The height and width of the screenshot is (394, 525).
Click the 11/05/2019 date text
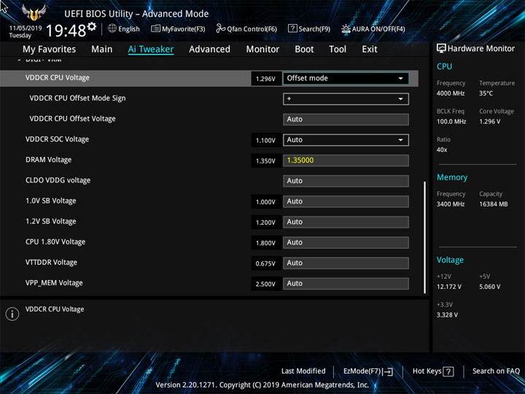coord(26,28)
